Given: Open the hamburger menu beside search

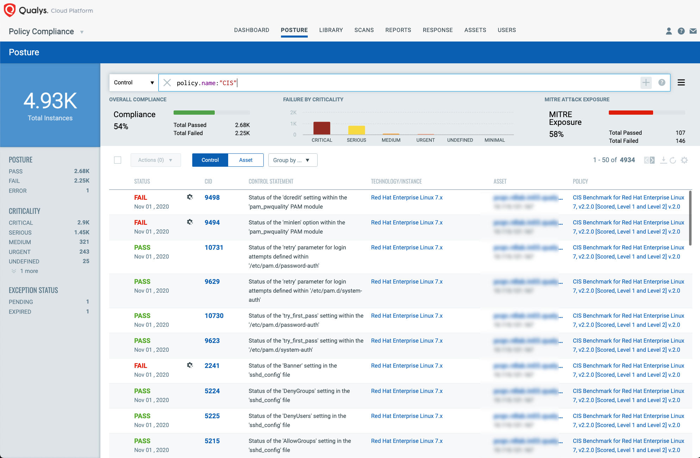Looking at the screenshot, I should point(681,83).
